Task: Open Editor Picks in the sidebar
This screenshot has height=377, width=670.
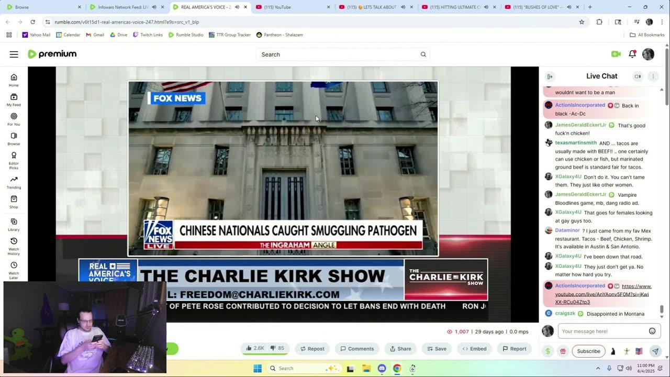Action: (x=14, y=161)
